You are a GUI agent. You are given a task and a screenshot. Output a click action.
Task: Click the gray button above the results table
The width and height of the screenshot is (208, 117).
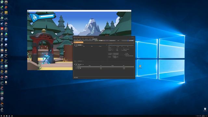click(x=80, y=45)
